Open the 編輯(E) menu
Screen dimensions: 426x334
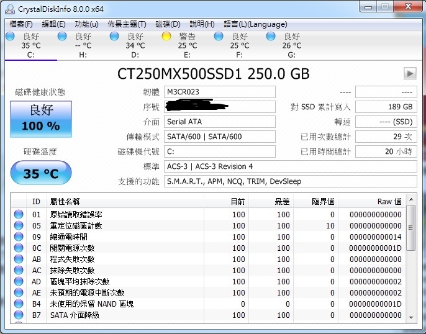click(x=53, y=24)
